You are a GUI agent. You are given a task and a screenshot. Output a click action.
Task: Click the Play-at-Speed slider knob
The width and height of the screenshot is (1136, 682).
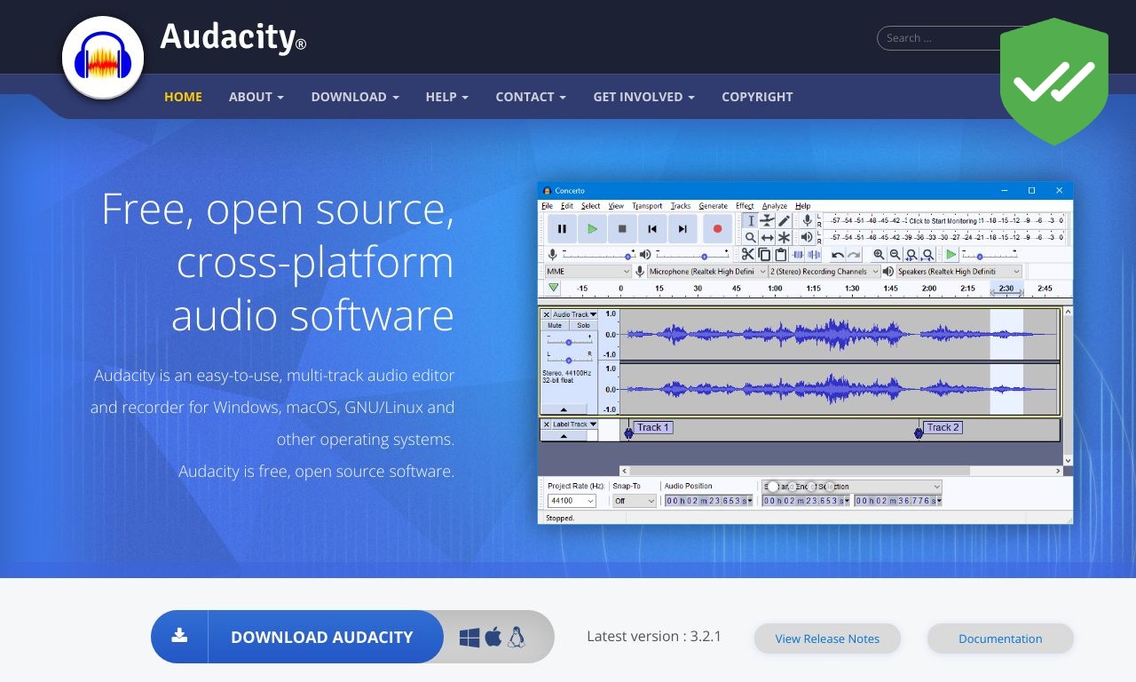[x=979, y=257]
